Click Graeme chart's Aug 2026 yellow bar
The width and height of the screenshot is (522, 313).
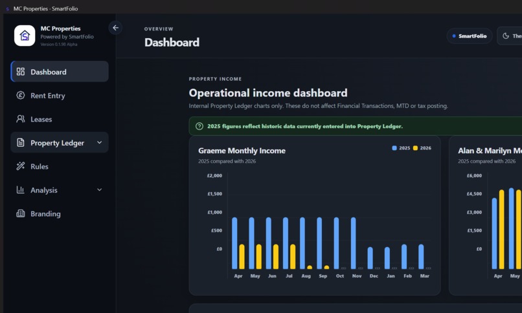tap(310, 267)
